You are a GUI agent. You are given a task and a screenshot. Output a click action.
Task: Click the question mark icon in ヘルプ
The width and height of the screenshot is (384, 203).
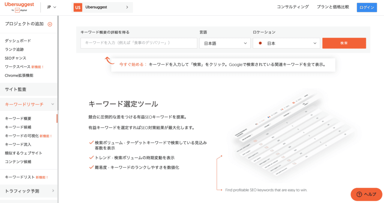[359, 194]
